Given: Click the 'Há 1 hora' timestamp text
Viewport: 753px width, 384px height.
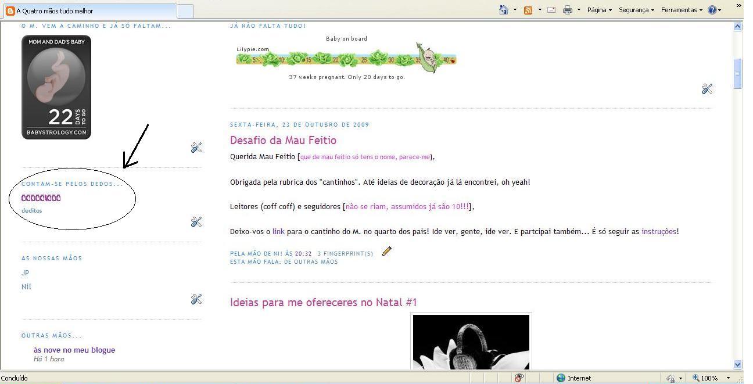Looking at the screenshot, I should click(49, 359).
